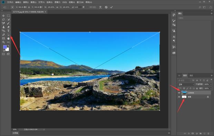
Task: Open the Clone Source panel icon in dock
Action: tap(174, 31)
